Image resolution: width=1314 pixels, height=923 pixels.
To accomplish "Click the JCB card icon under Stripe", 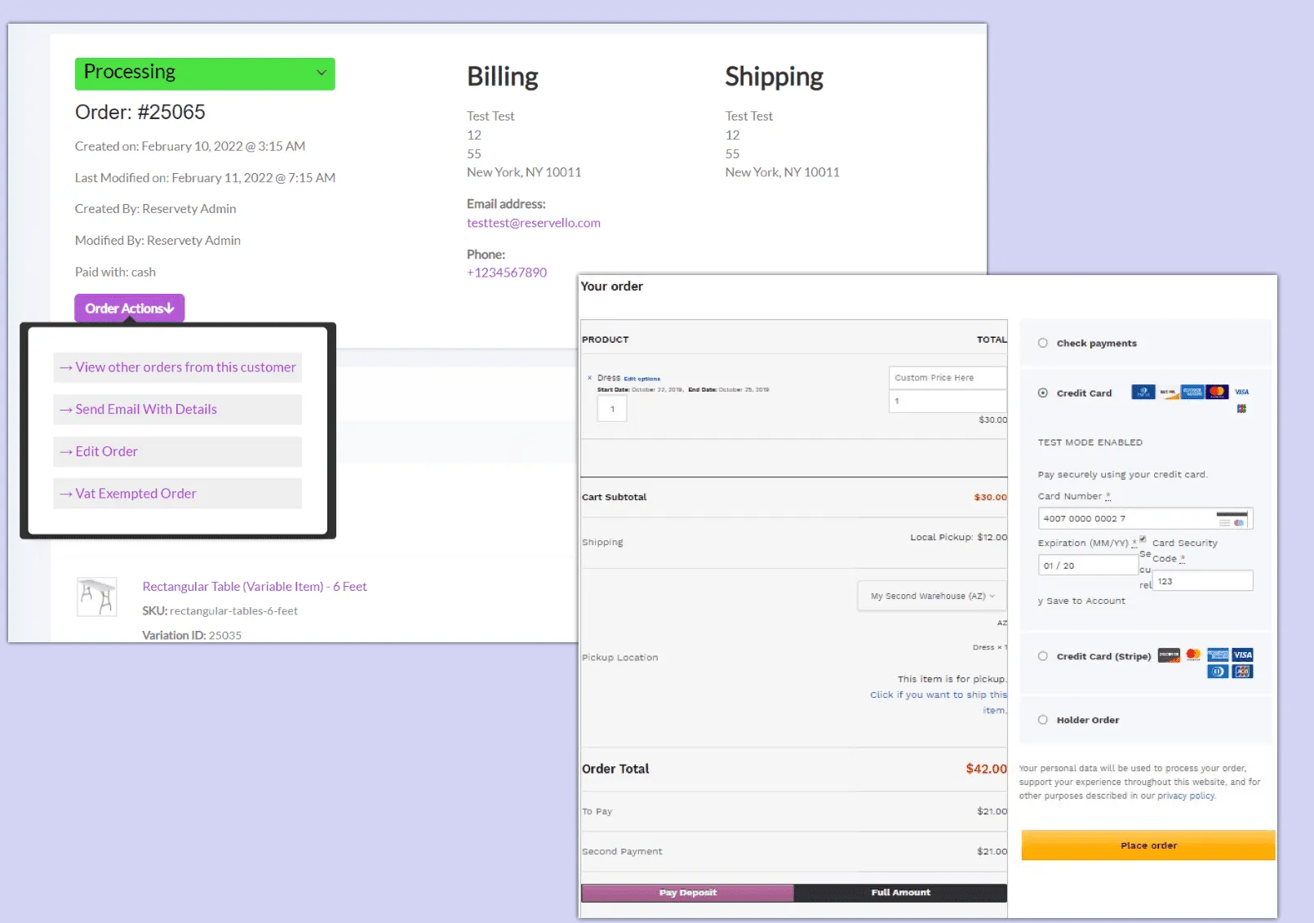I will click(1242, 671).
